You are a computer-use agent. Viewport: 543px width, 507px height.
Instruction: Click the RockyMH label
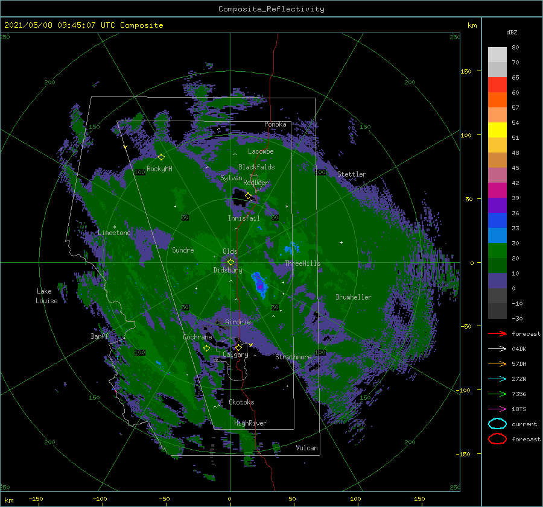pos(159,169)
